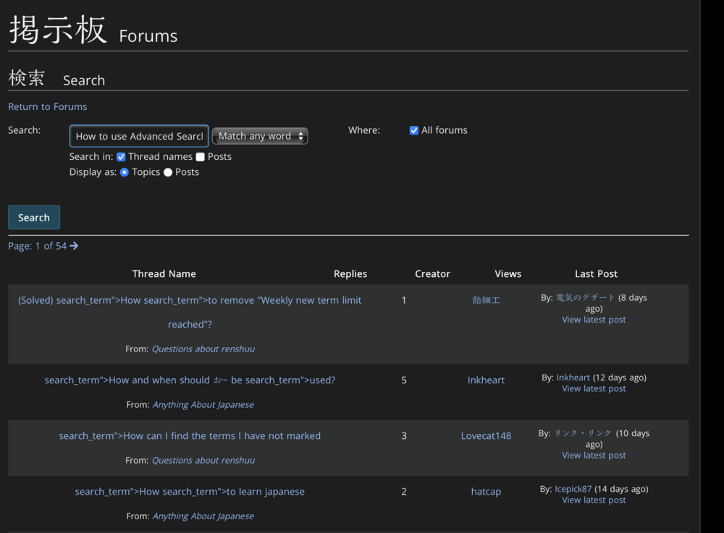Viewport: 724px width, 533px height.
Task: Open Questions about renshuu forum under first thread
Action: pos(203,349)
